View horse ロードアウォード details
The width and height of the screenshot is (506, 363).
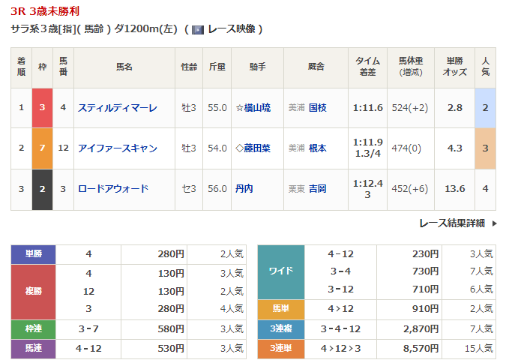pyautogui.click(x=113, y=189)
